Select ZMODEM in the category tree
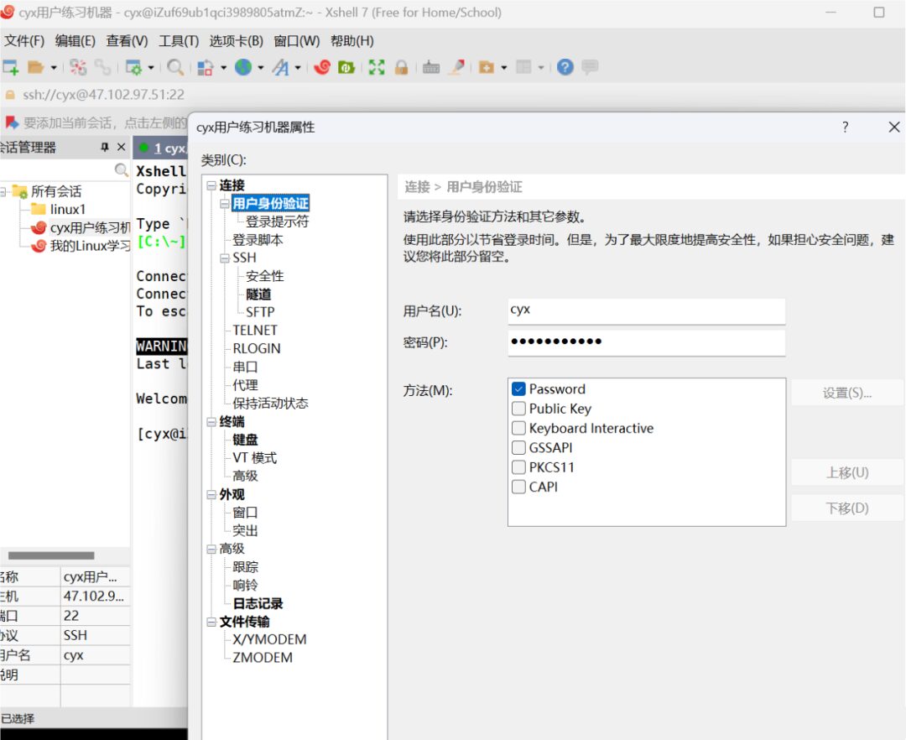Screen dimensions: 906x740 (263, 658)
